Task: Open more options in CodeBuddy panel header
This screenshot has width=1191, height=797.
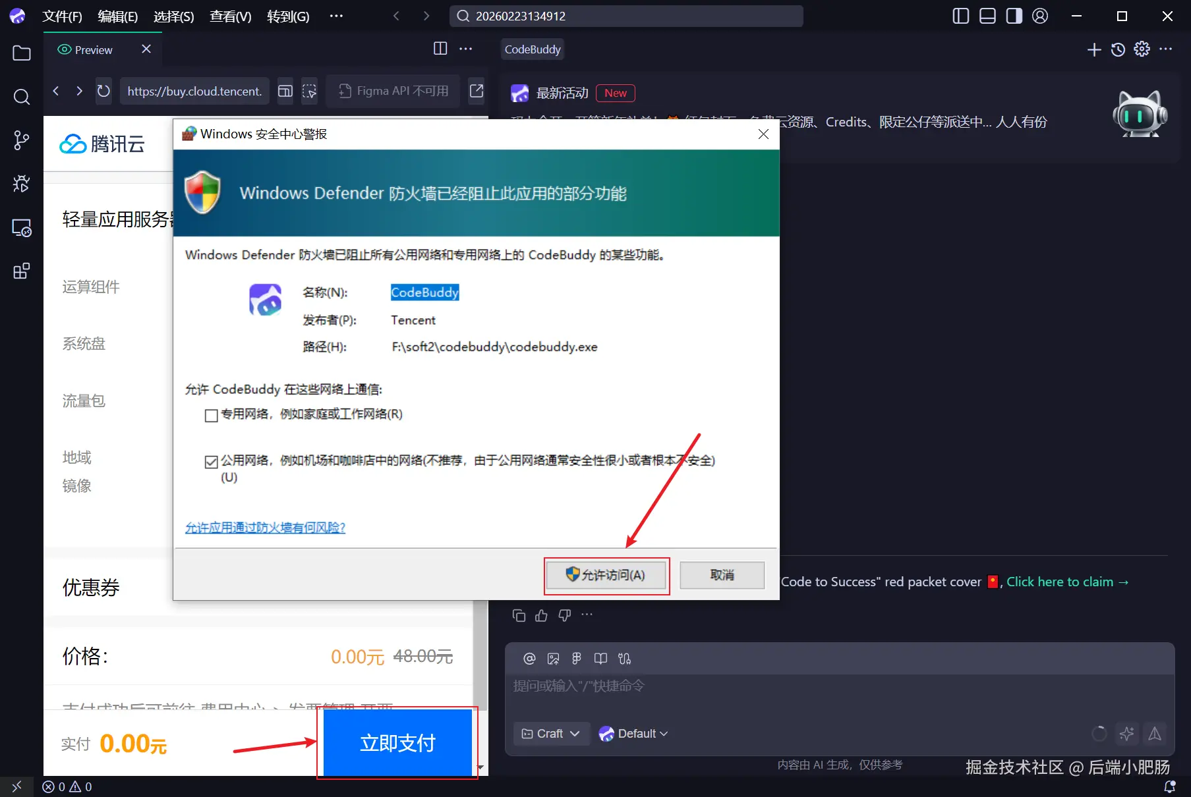Action: pyautogui.click(x=1166, y=49)
